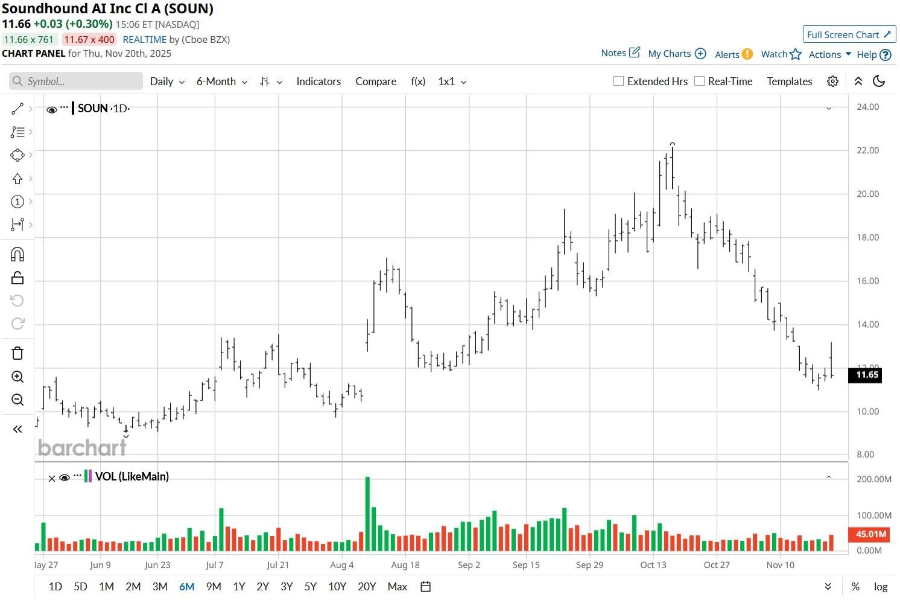
Task: Collapse the drawing tools sidebar
Action: click(x=17, y=429)
